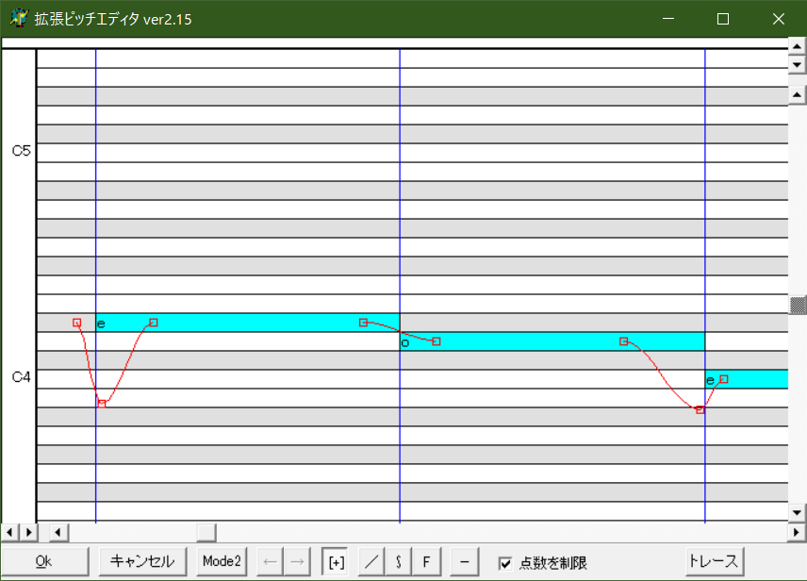
Task: Click the pitch point near end of first note
Action: [x=363, y=323]
